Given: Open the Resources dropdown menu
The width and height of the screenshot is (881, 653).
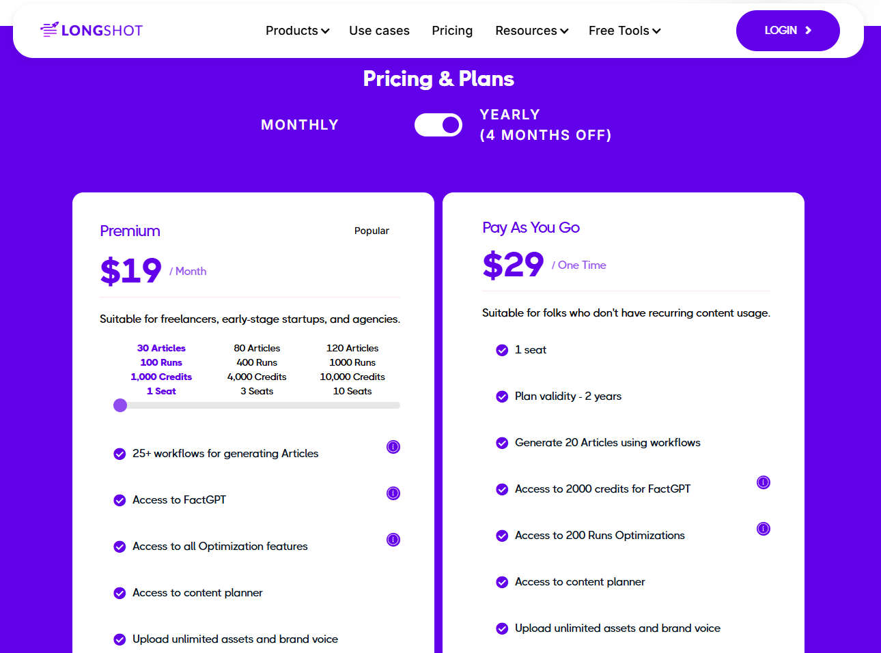Looking at the screenshot, I should tap(531, 31).
